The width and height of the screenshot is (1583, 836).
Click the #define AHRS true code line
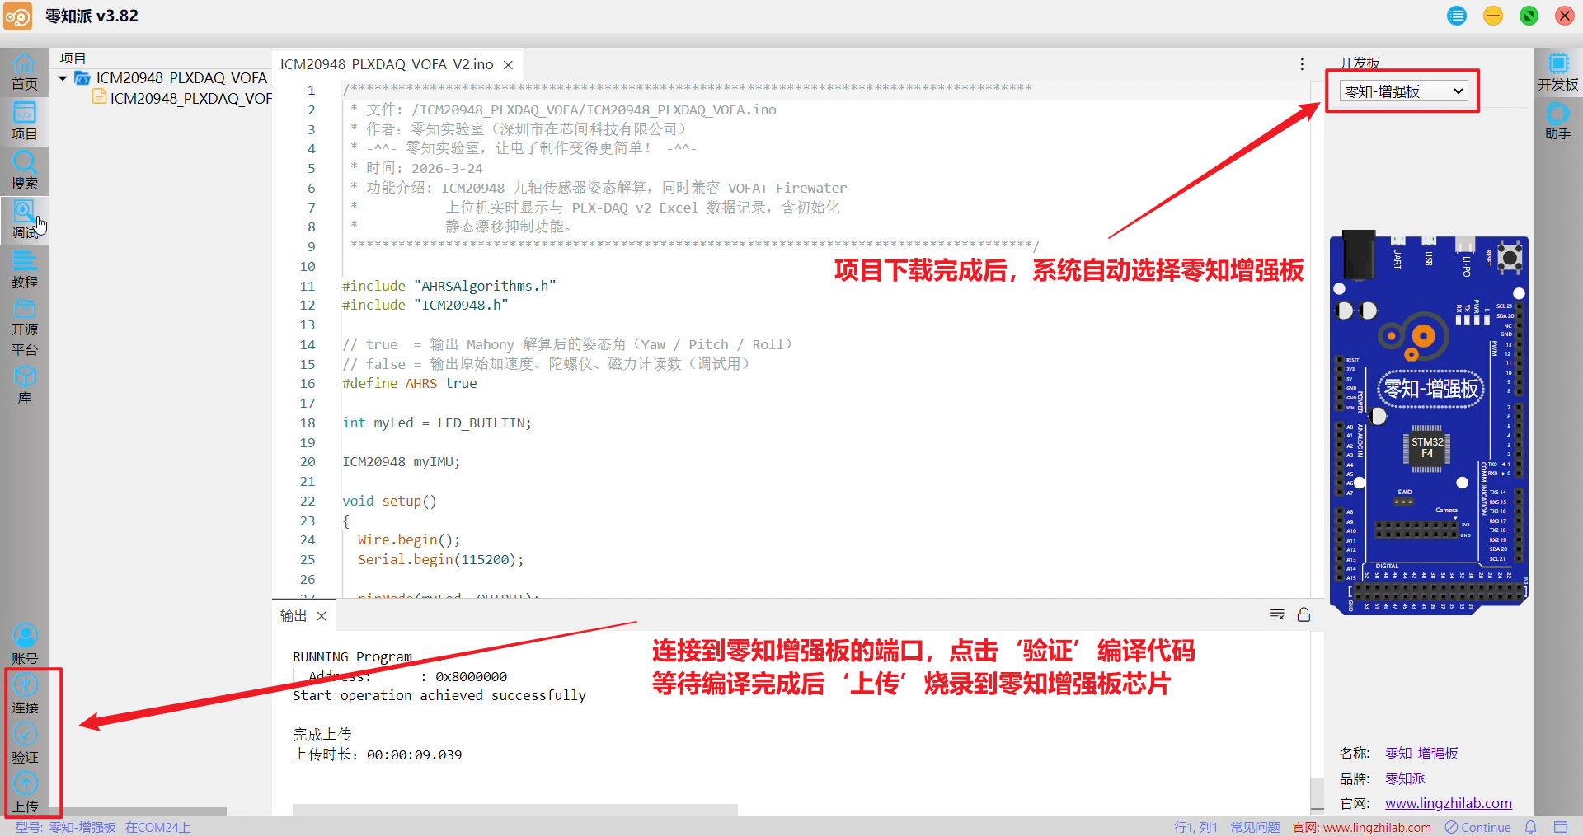click(x=410, y=384)
